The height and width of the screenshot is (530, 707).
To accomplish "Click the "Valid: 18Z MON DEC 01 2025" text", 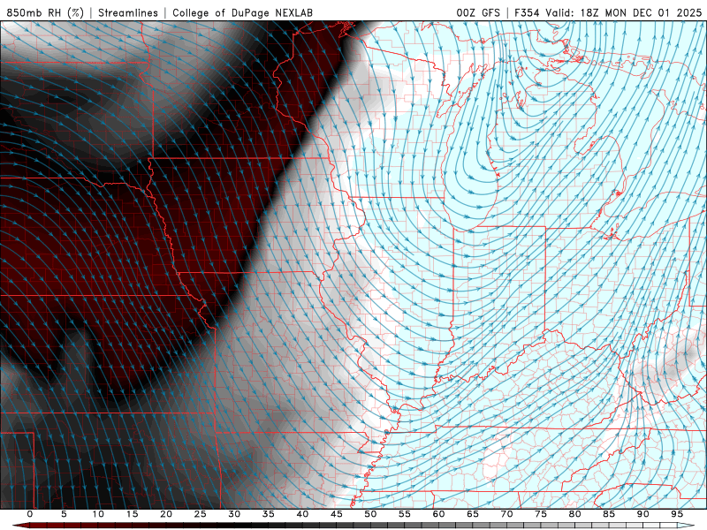I will coord(624,12).
